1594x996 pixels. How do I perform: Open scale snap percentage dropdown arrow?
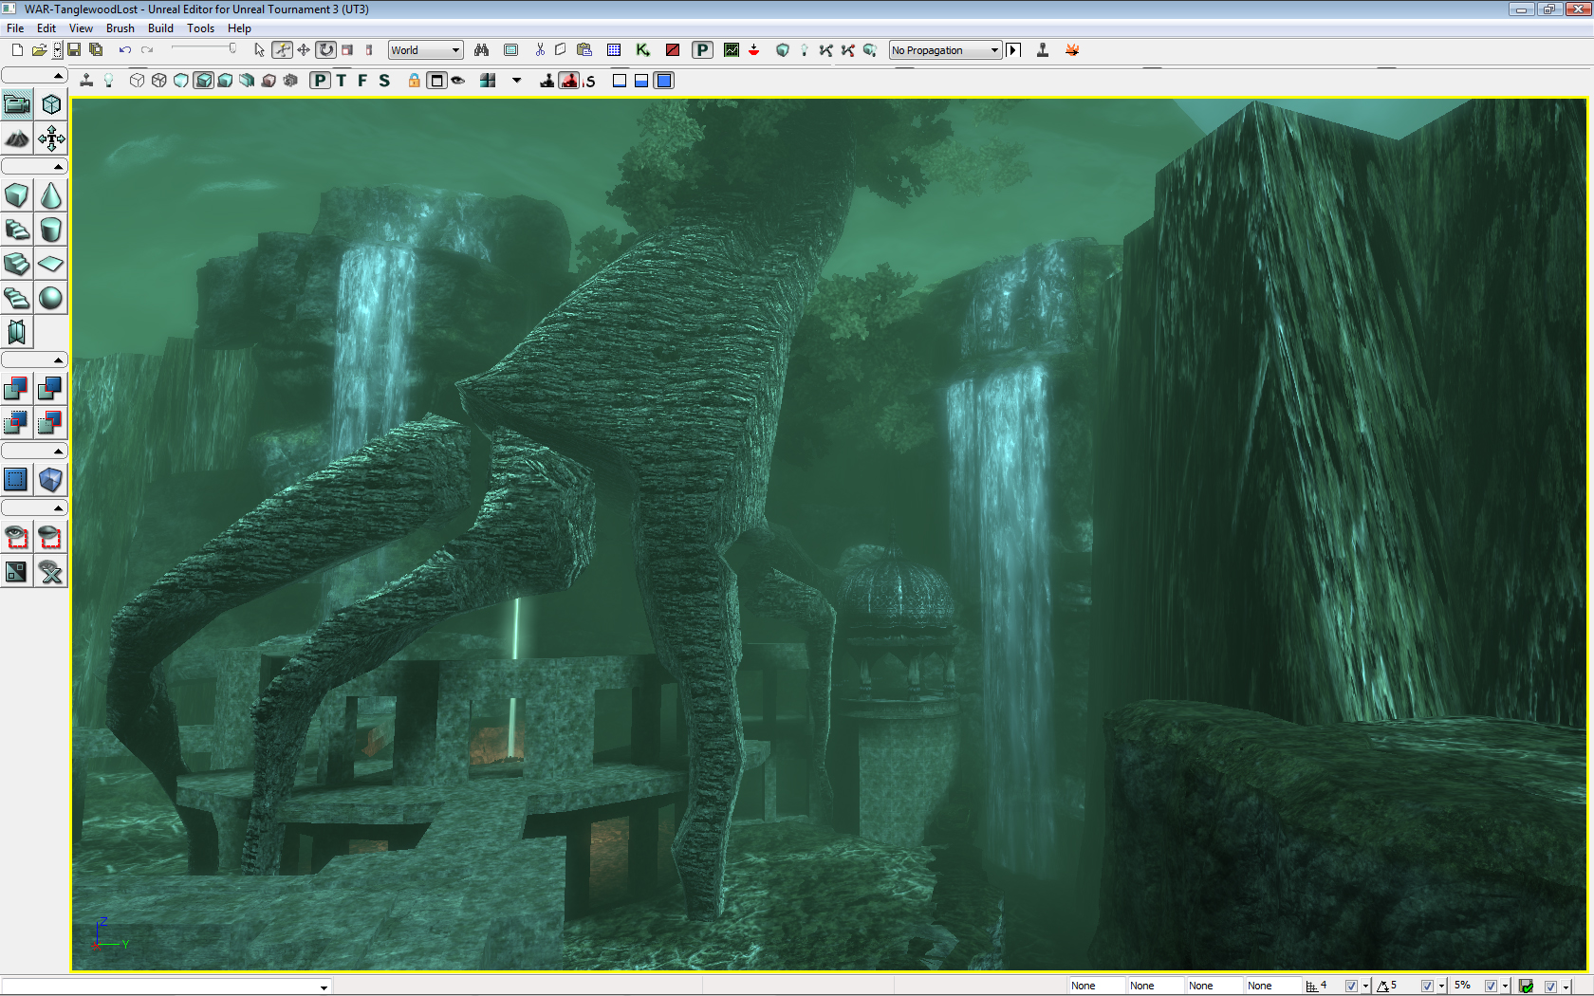[x=1505, y=987]
